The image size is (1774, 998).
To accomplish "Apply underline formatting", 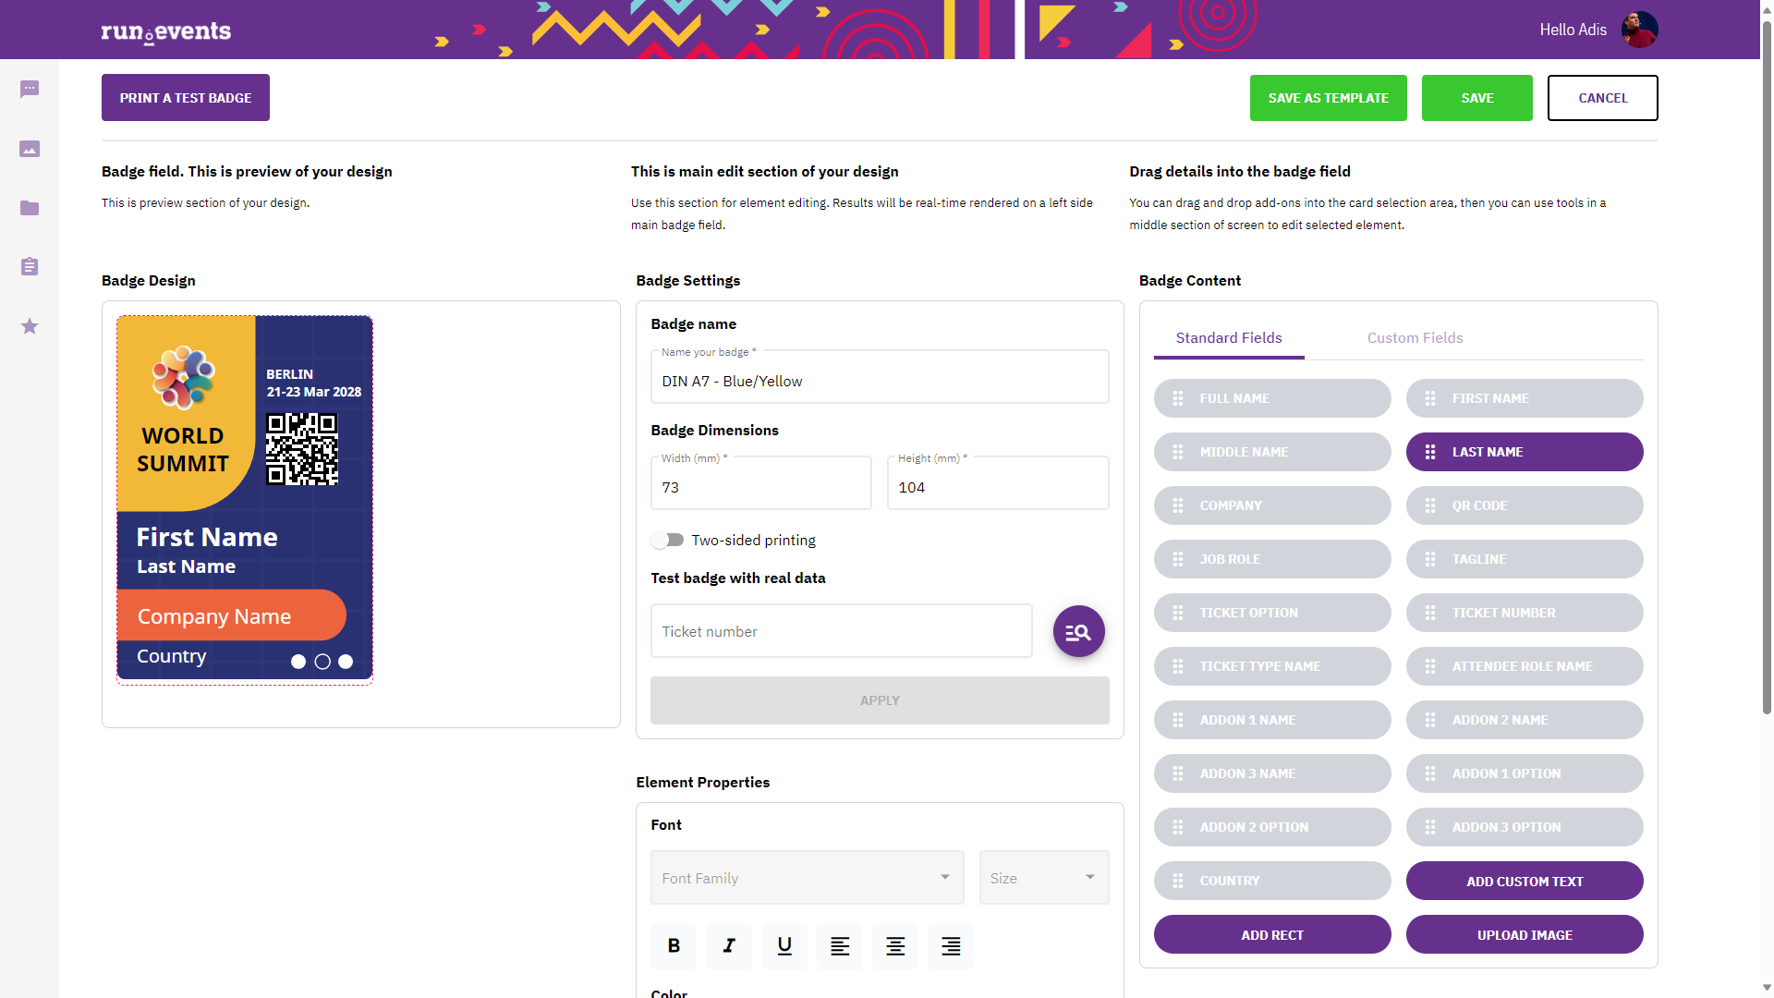I will click(784, 945).
